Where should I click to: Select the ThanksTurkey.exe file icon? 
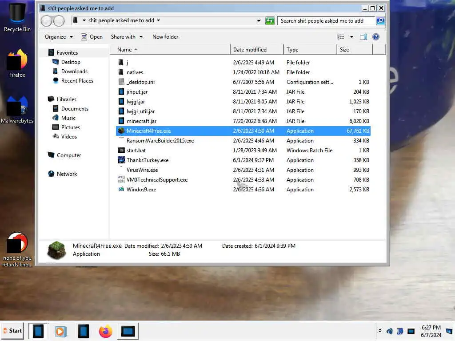(x=121, y=160)
